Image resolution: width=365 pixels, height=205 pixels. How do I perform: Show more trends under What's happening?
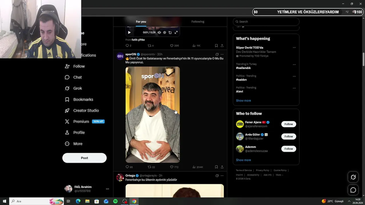click(x=244, y=101)
